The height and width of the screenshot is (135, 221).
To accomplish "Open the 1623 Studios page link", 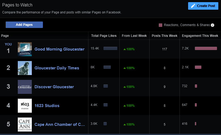I will click(x=47, y=106).
